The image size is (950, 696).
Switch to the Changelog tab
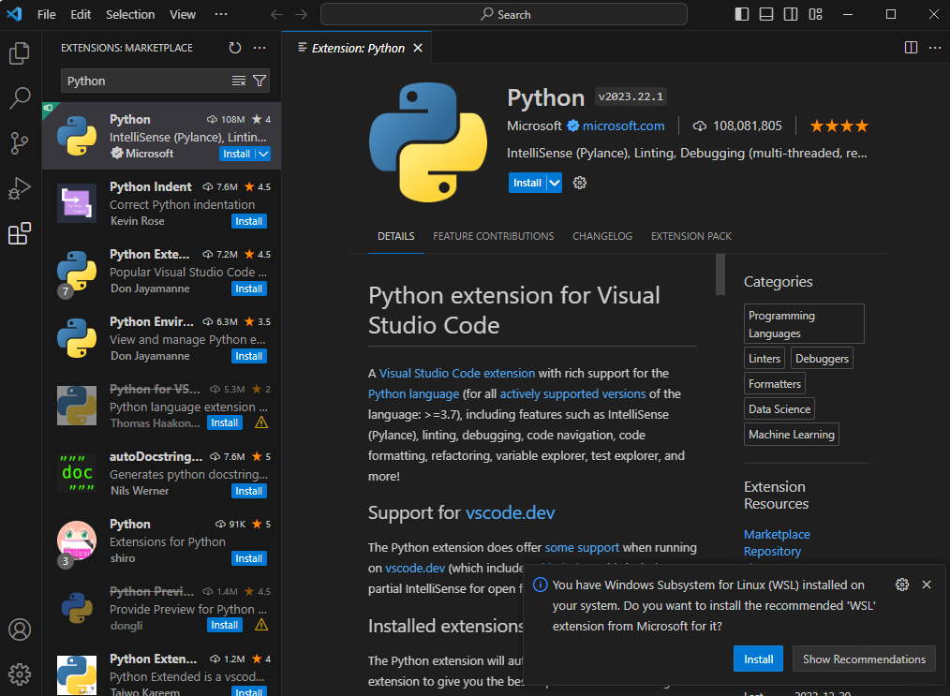[x=602, y=236]
